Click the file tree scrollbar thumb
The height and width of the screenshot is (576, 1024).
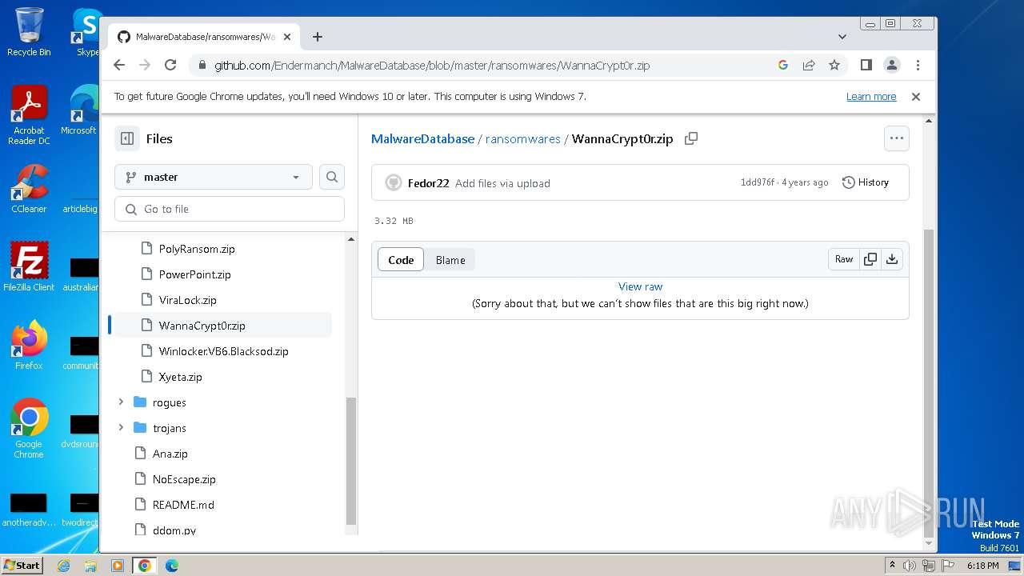pos(350,460)
